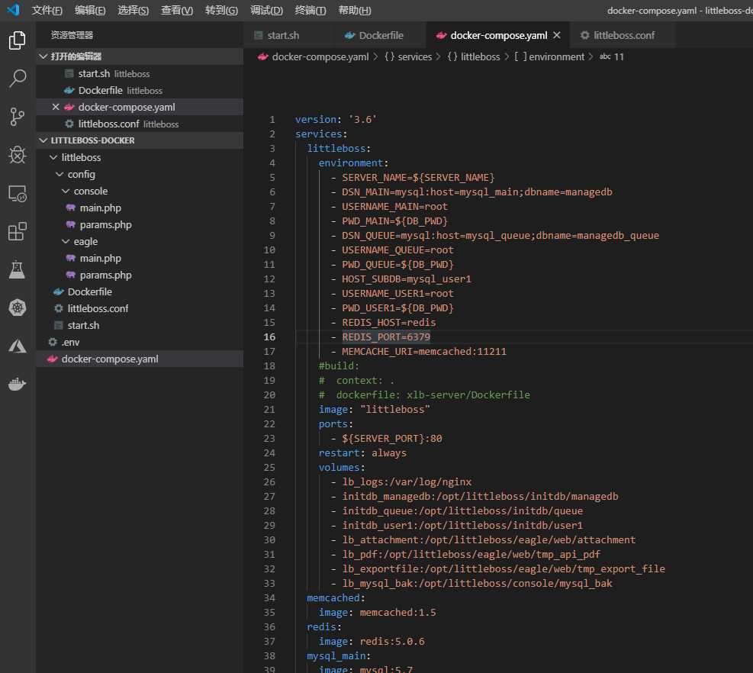Open the Explorer view in activity bar
This screenshot has height=673, width=753.
pyautogui.click(x=18, y=40)
